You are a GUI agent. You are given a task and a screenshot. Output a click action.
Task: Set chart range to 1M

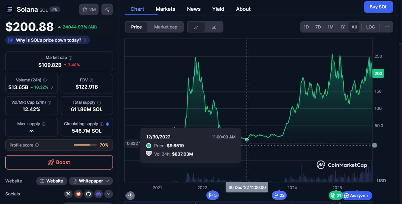coord(330,27)
